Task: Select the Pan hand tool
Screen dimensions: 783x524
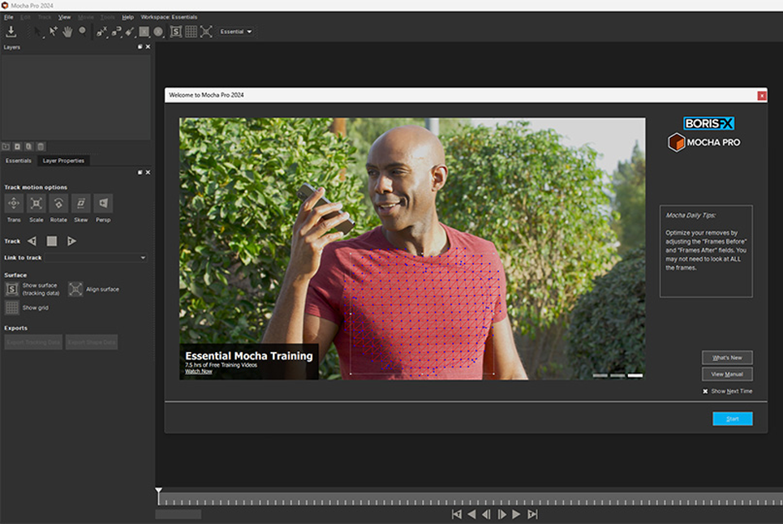Action: [67, 32]
